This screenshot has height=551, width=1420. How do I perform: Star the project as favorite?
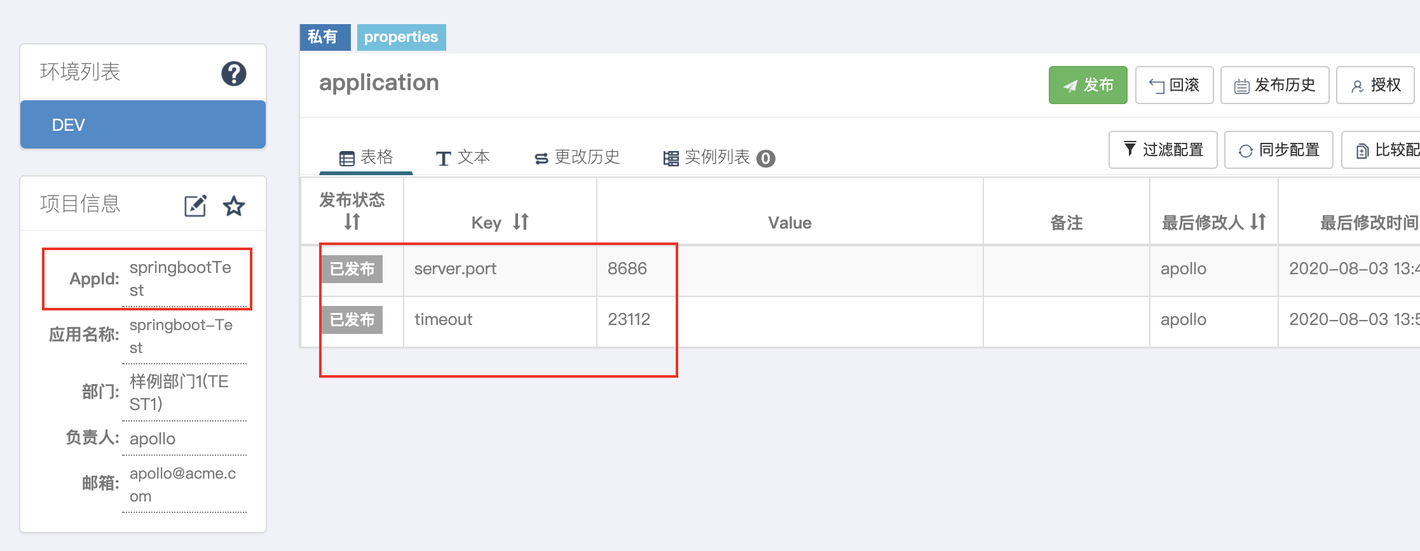234,206
